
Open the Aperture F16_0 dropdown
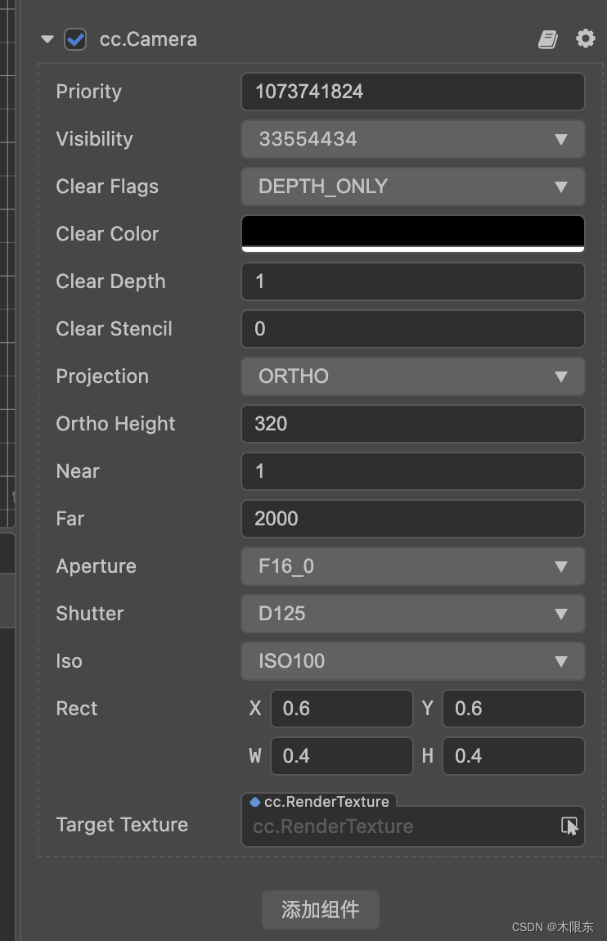pyautogui.click(x=412, y=566)
